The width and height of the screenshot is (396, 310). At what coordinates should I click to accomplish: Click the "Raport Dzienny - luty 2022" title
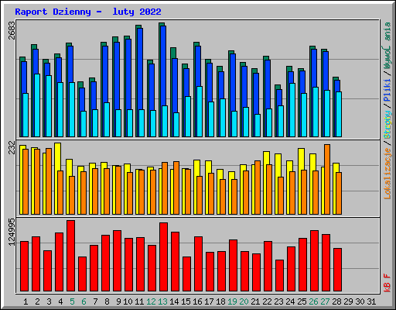coord(88,12)
